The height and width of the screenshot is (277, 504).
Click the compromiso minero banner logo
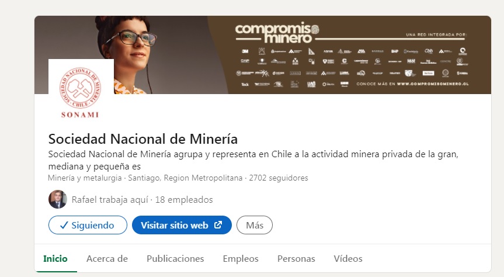(x=277, y=33)
